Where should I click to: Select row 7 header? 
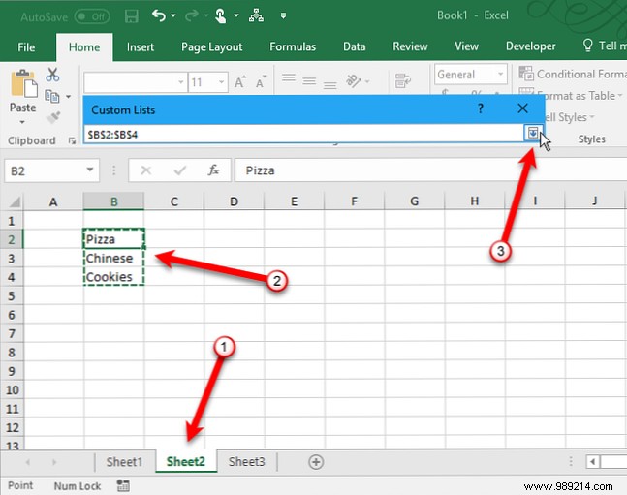click(12, 333)
